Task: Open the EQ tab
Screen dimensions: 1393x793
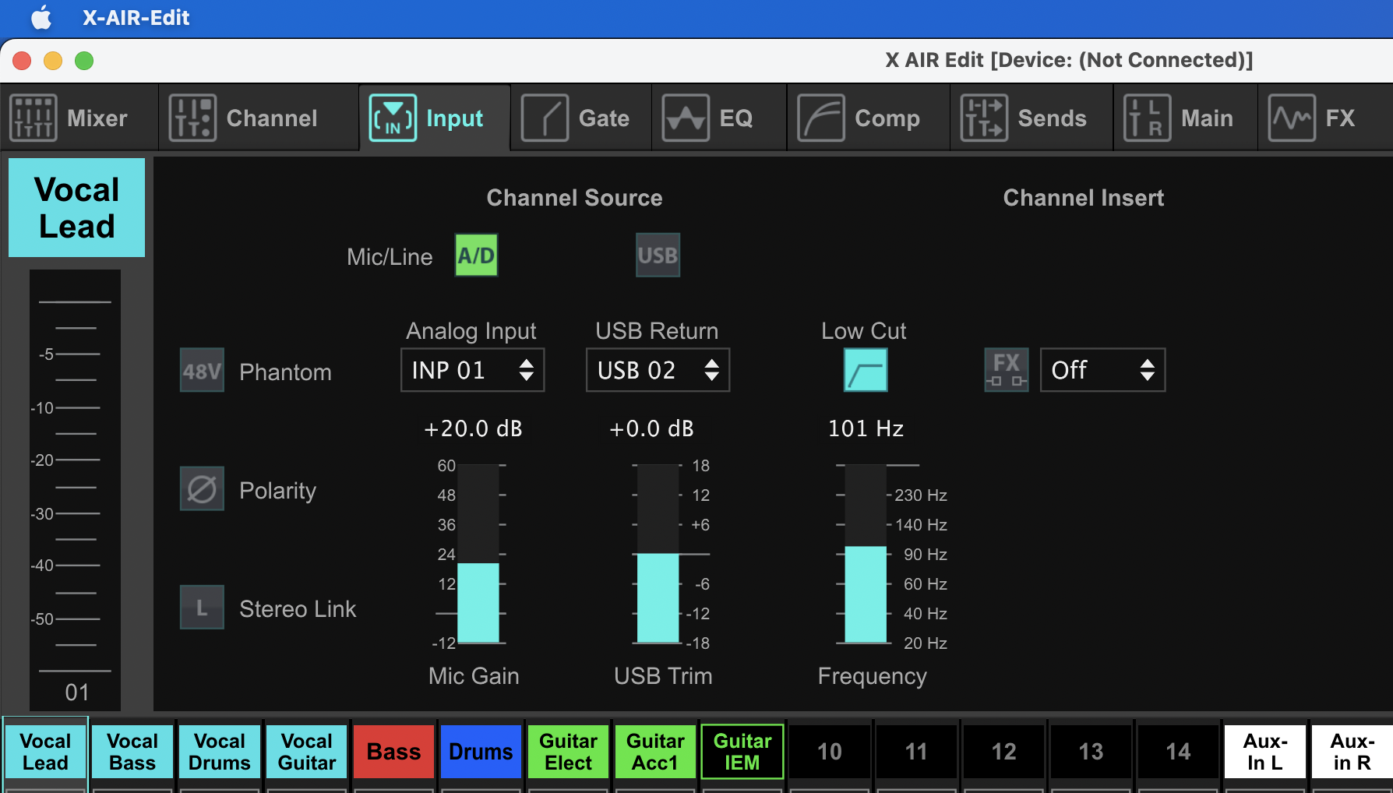Action: pyautogui.click(x=719, y=118)
